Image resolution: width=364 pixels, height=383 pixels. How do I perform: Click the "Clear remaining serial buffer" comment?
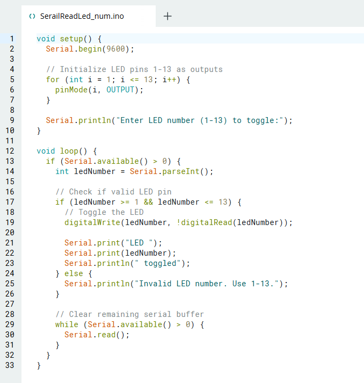(129, 314)
